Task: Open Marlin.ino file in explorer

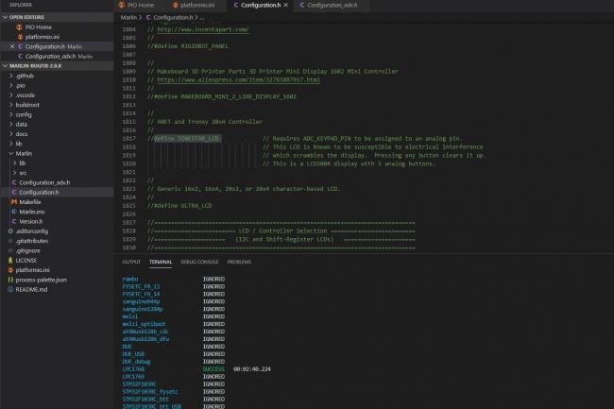Action: tap(34, 212)
